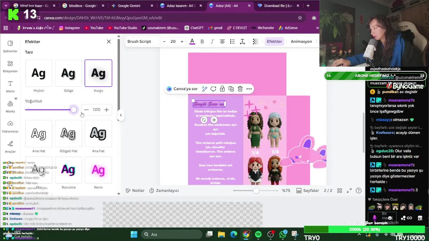Bookmark this page with the star icon

[300, 18]
